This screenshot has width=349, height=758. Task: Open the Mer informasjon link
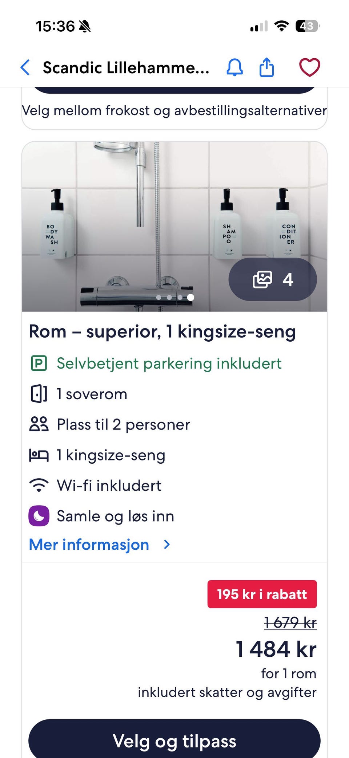point(89,545)
